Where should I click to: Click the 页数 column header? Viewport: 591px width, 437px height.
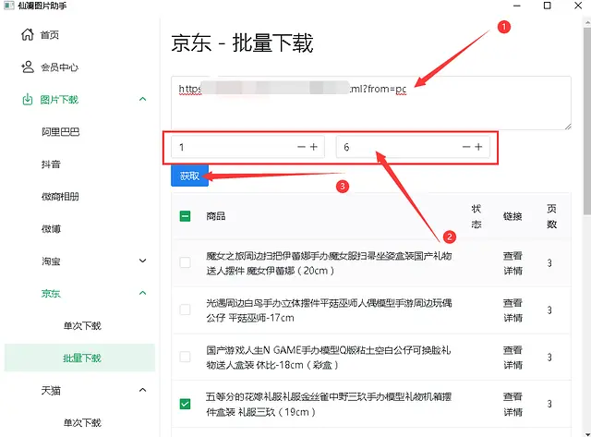tap(552, 216)
